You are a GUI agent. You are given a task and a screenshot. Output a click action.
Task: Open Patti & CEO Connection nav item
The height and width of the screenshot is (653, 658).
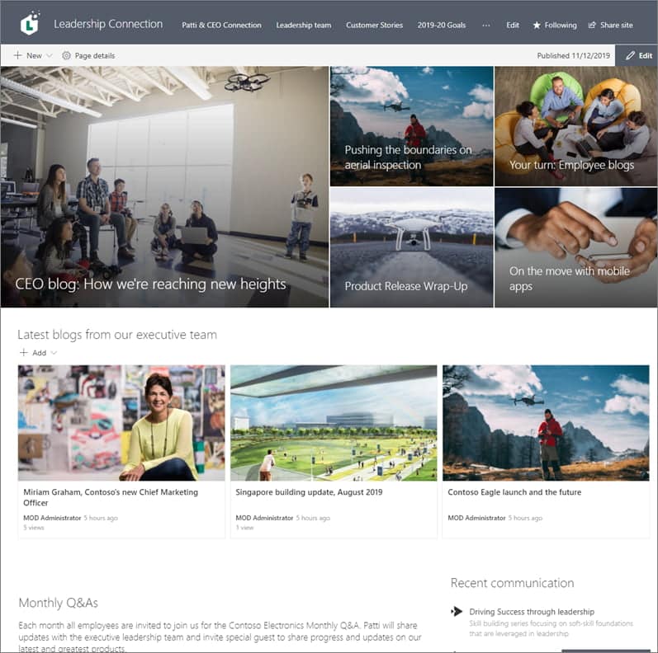coord(221,26)
